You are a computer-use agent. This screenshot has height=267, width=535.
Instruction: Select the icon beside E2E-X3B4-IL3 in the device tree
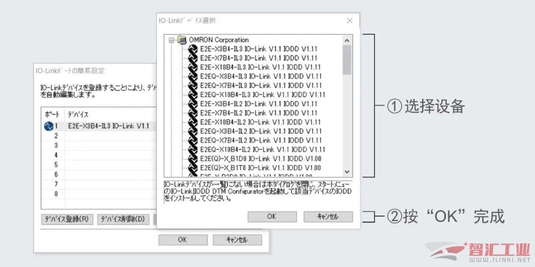pos(193,49)
